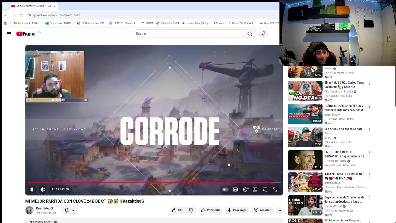Screen dimensions: 396x223
Task: Open the apps grid in bookmarks bar
Action: coord(6,23)
